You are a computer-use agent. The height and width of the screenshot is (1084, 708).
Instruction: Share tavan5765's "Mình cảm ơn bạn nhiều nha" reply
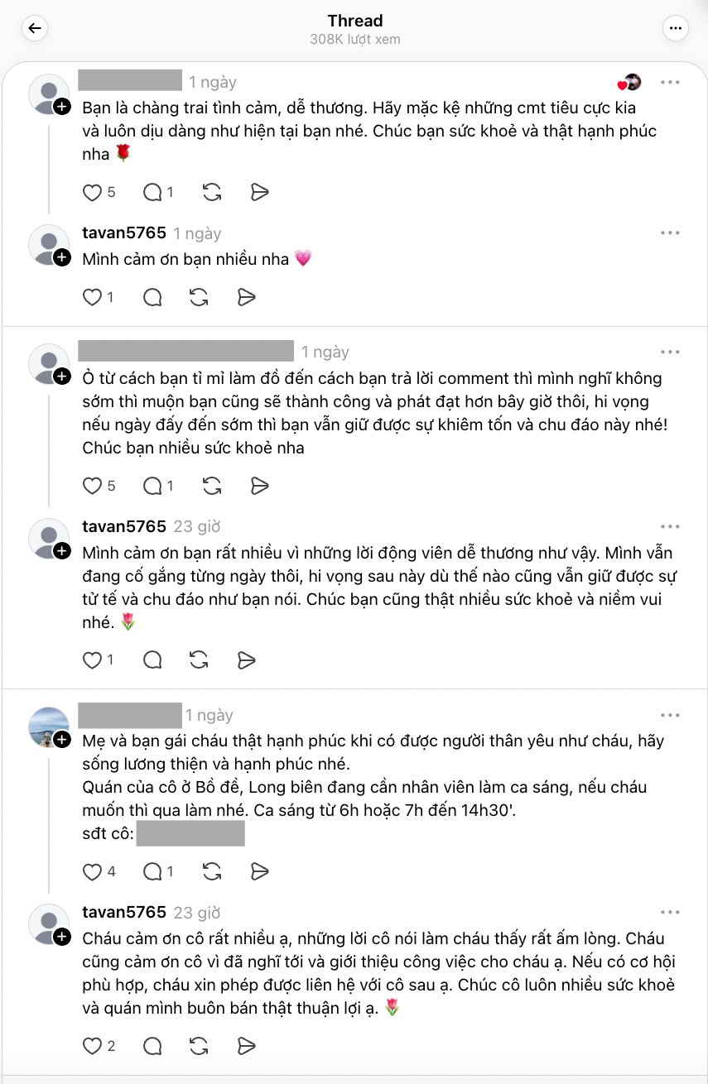click(x=246, y=297)
